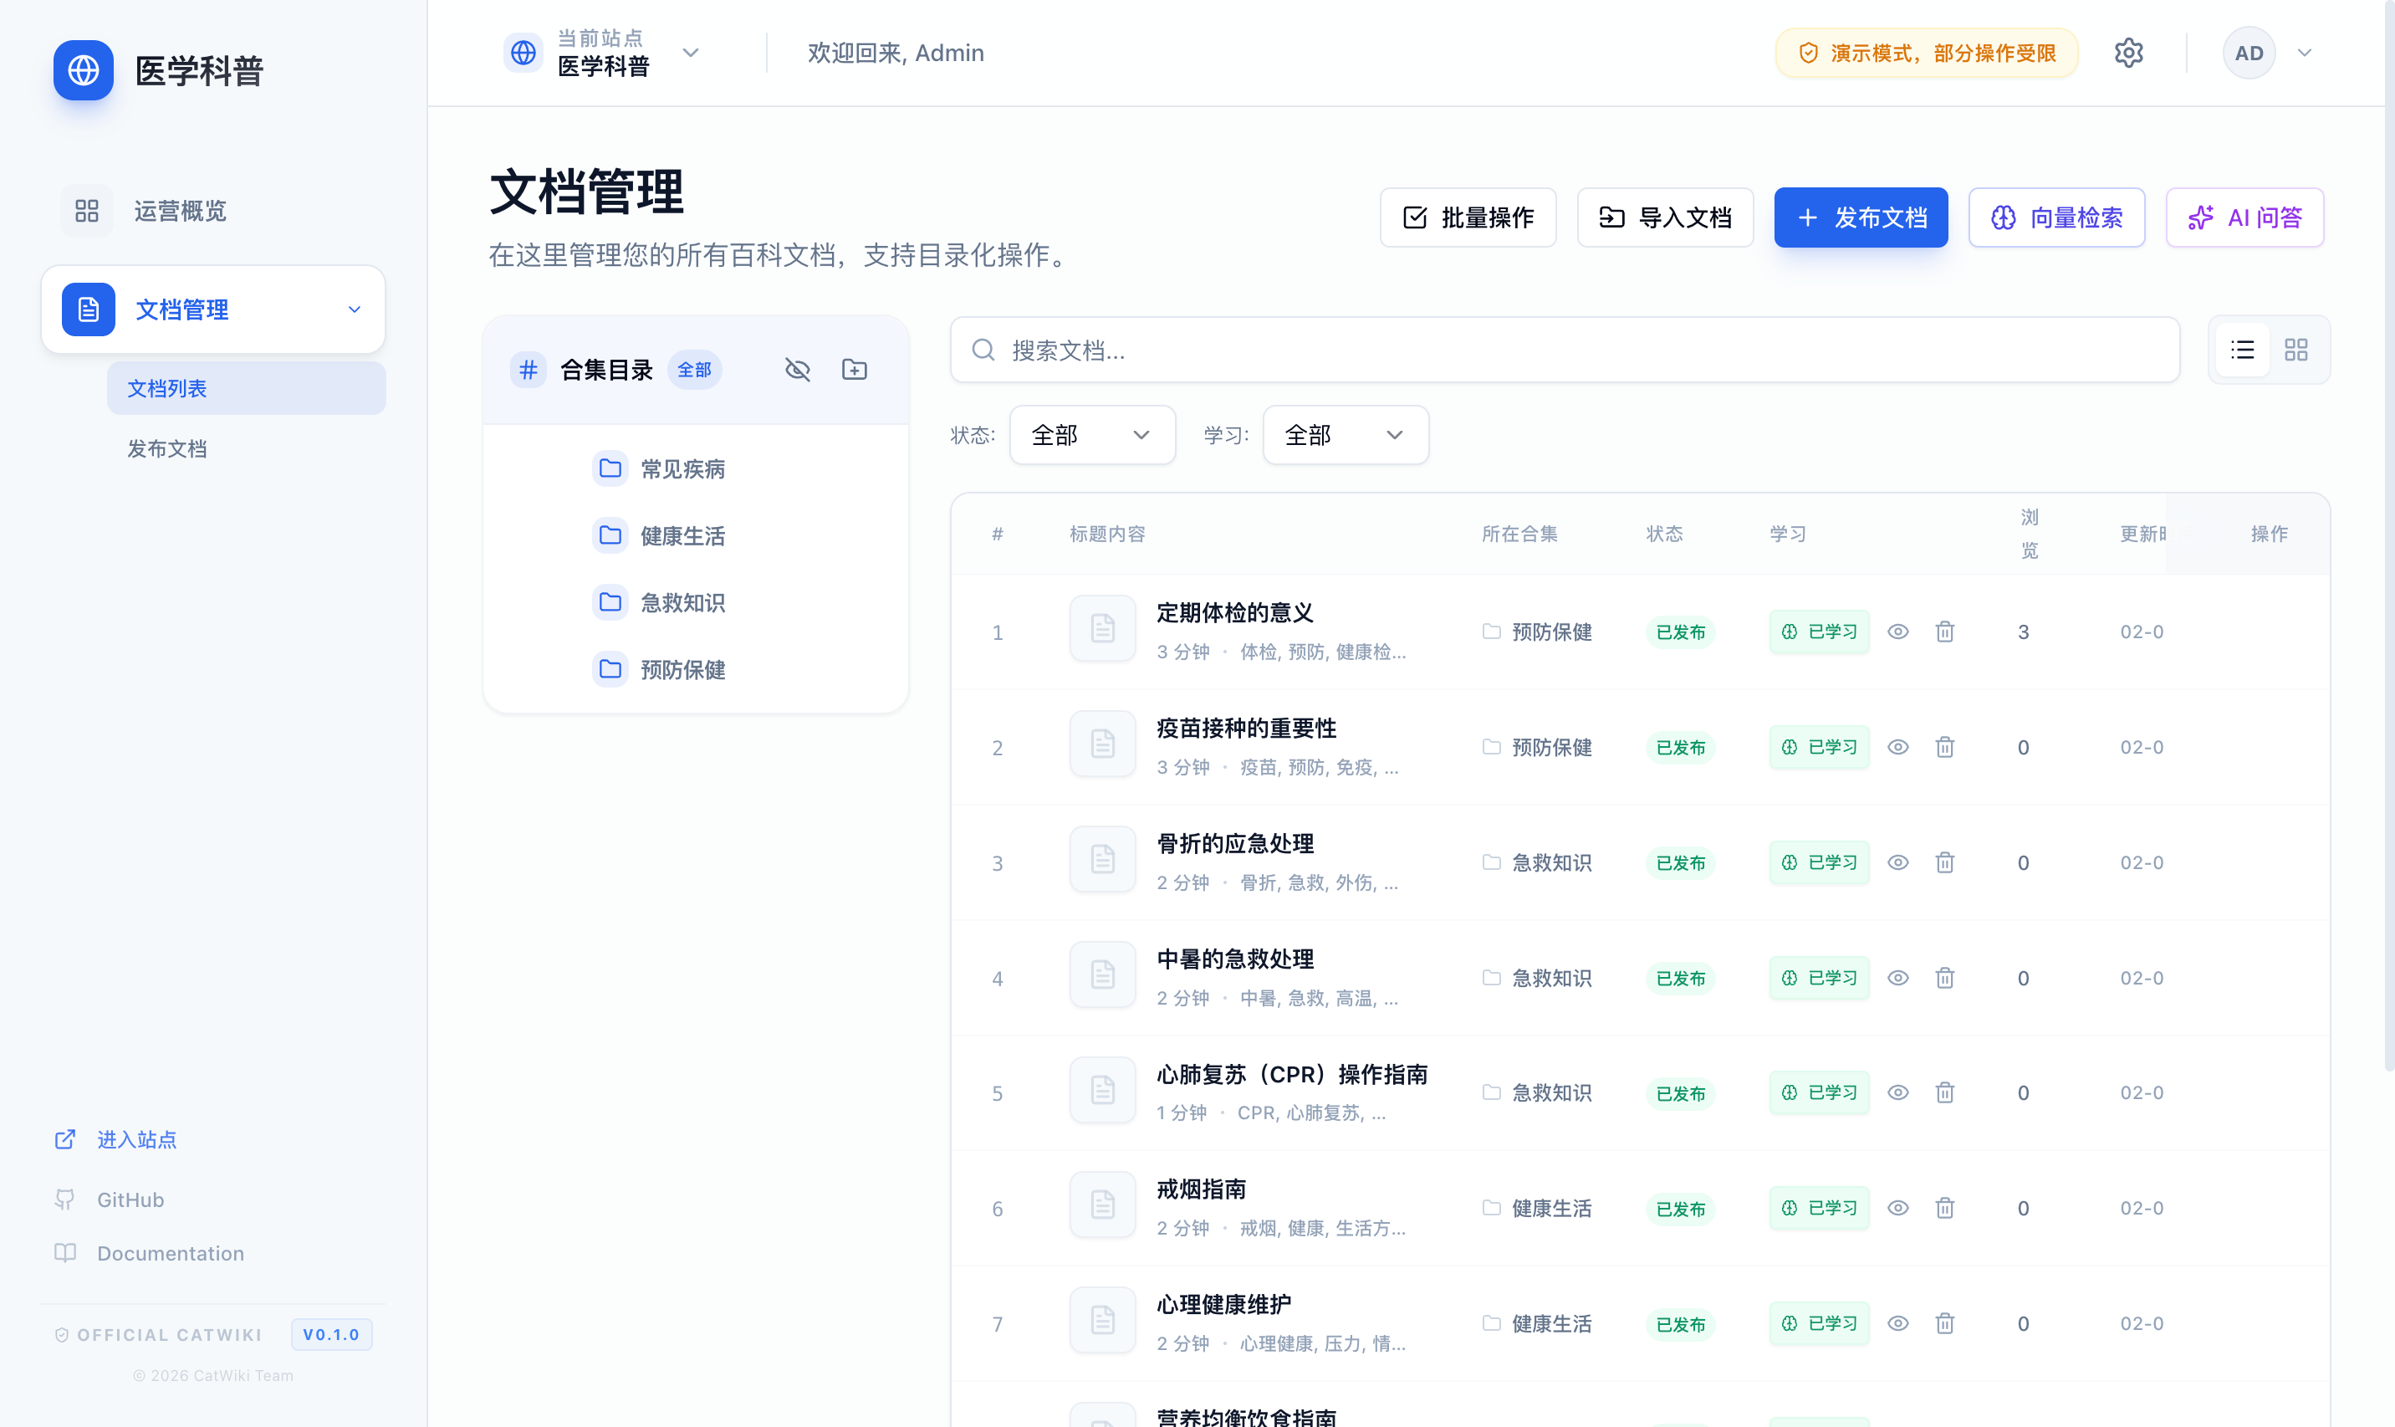2395x1427 pixels.
Task: Preview 心理健康维护 with the eye icon
Action: point(1897,1323)
